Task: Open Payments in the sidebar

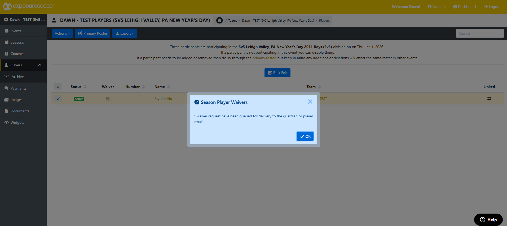Action: 23,88
